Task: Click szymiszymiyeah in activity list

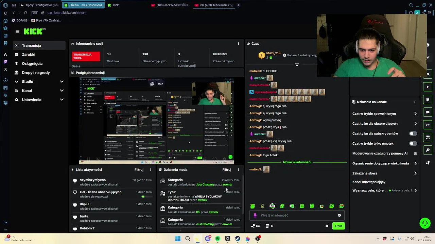Action: coord(93,180)
